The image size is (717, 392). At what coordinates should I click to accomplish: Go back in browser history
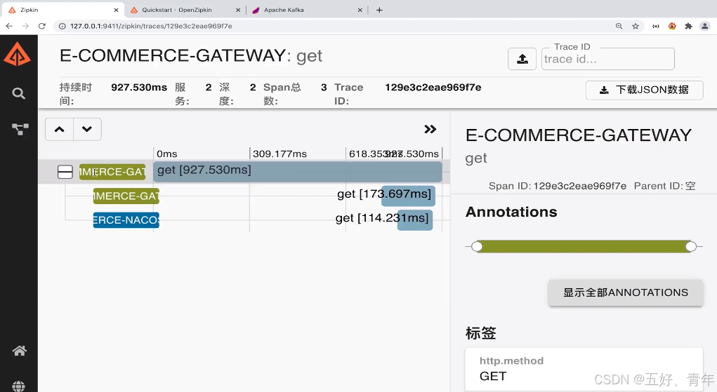point(9,26)
